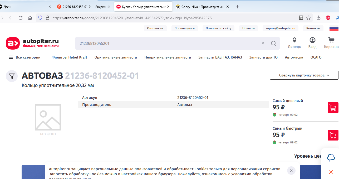Image resolution: width=339 pixels, height=179 pixels.
Task: Close the Chevy-Niva tab
Action: [x=228, y=7]
